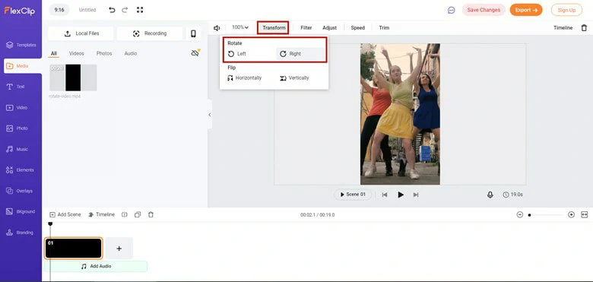Screen dimensions: 593x282
Task: Set the 19.0s scene duration
Action: pyautogui.click(x=513, y=195)
